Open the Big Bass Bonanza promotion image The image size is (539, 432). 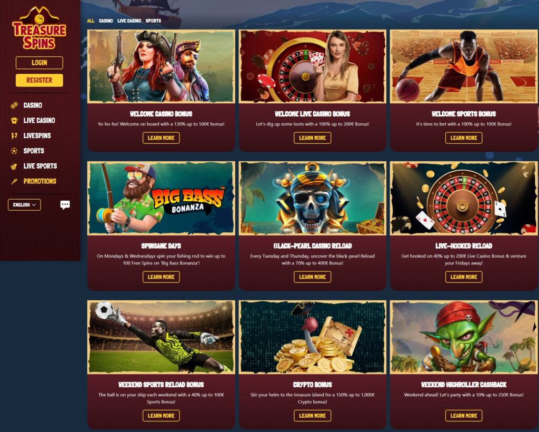click(x=161, y=199)
